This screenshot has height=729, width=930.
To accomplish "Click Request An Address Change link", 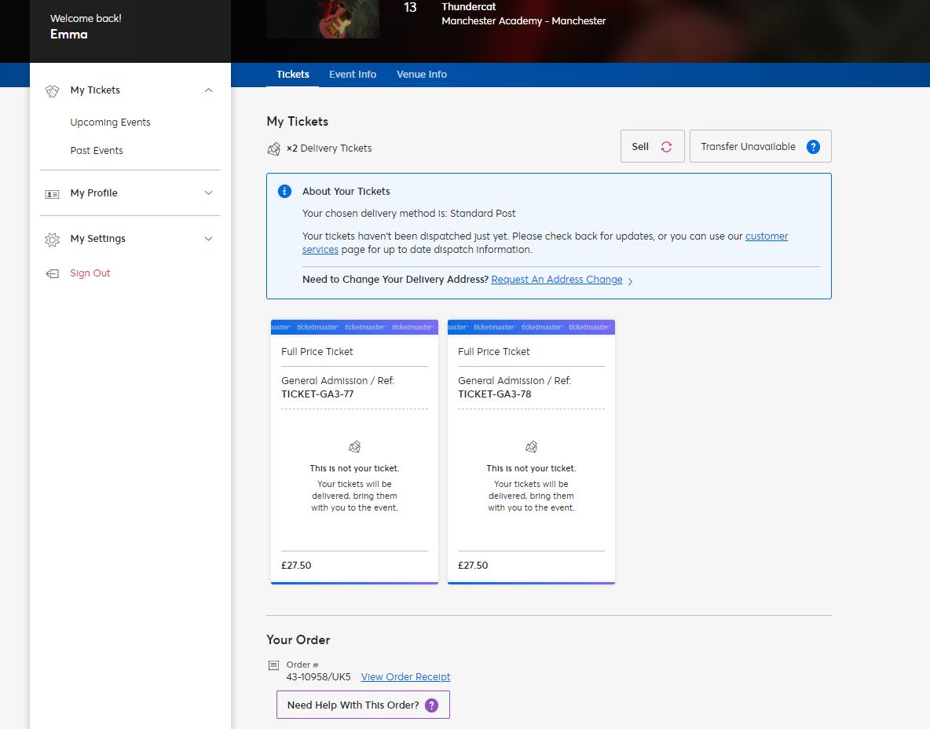I will 557,280.
